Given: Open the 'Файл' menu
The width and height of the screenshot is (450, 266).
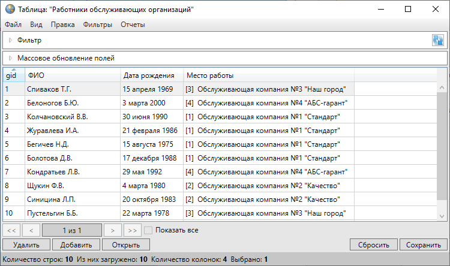Looking at the screenshot, I should tap(13, 25).
